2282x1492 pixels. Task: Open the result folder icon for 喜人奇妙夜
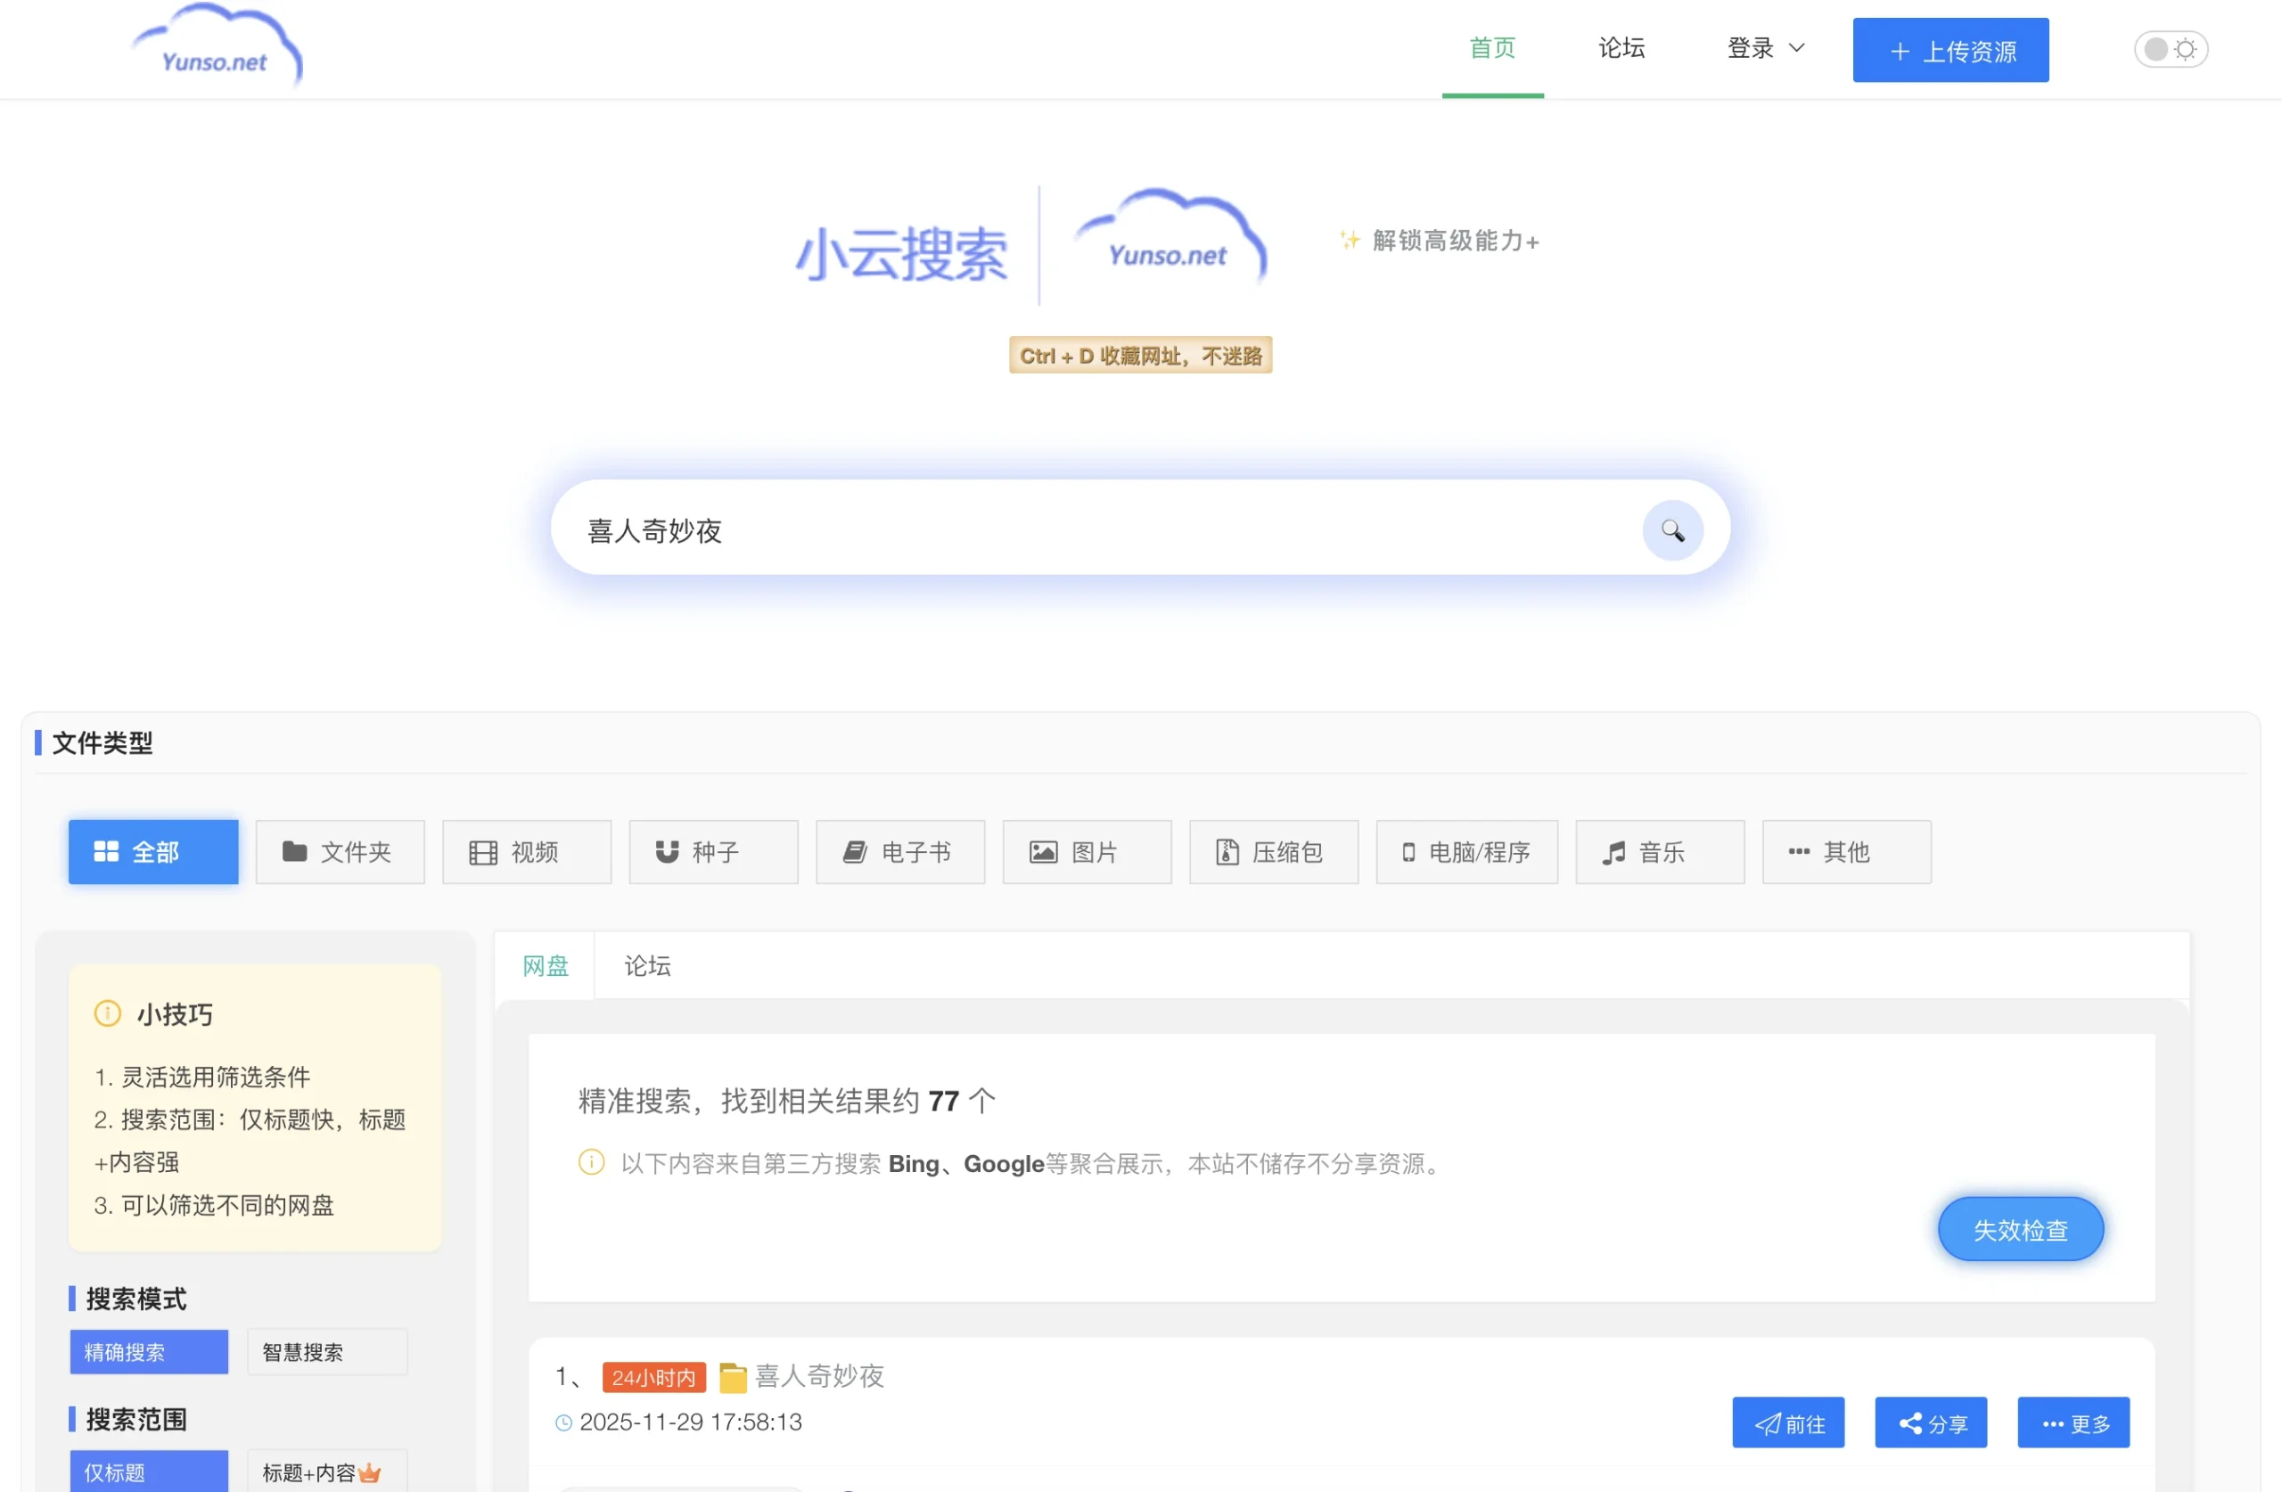(734, 1377)
